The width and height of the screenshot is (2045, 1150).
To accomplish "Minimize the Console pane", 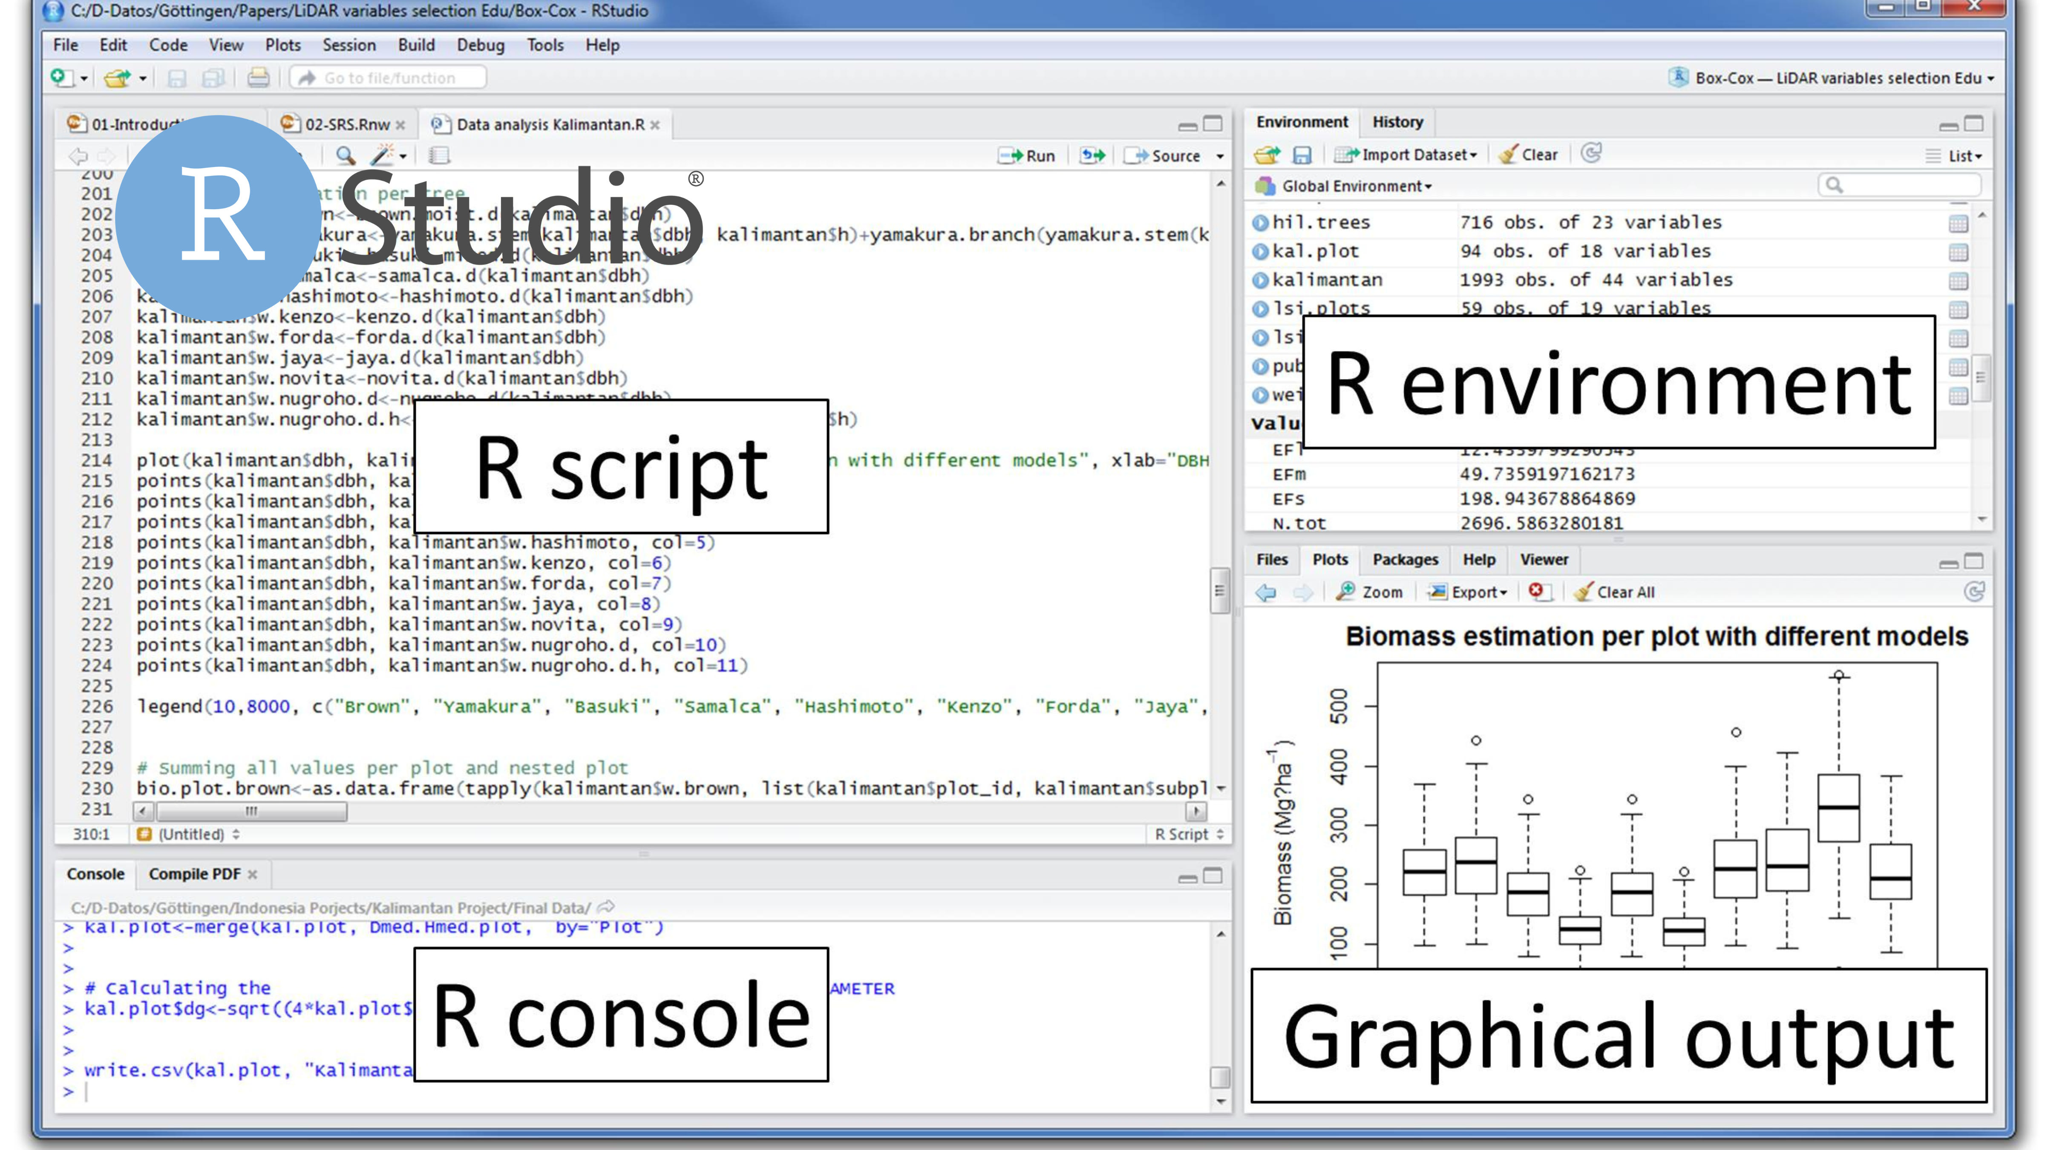I will click(x=1188, y=878).
